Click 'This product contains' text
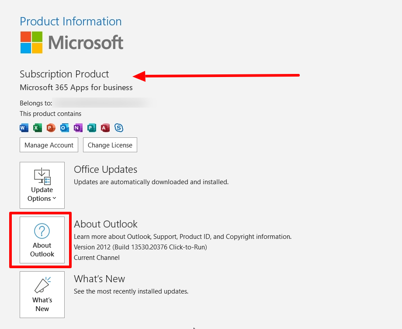 [51, 114]
